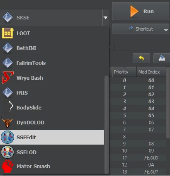This screenshot has height=176, width=170.
Task: Sort by the Mod Index column header
Action: pos(151,72)
